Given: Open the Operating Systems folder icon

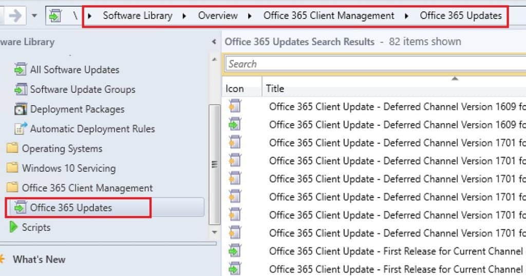Looking at the screenshot, I should pos(12,148).
